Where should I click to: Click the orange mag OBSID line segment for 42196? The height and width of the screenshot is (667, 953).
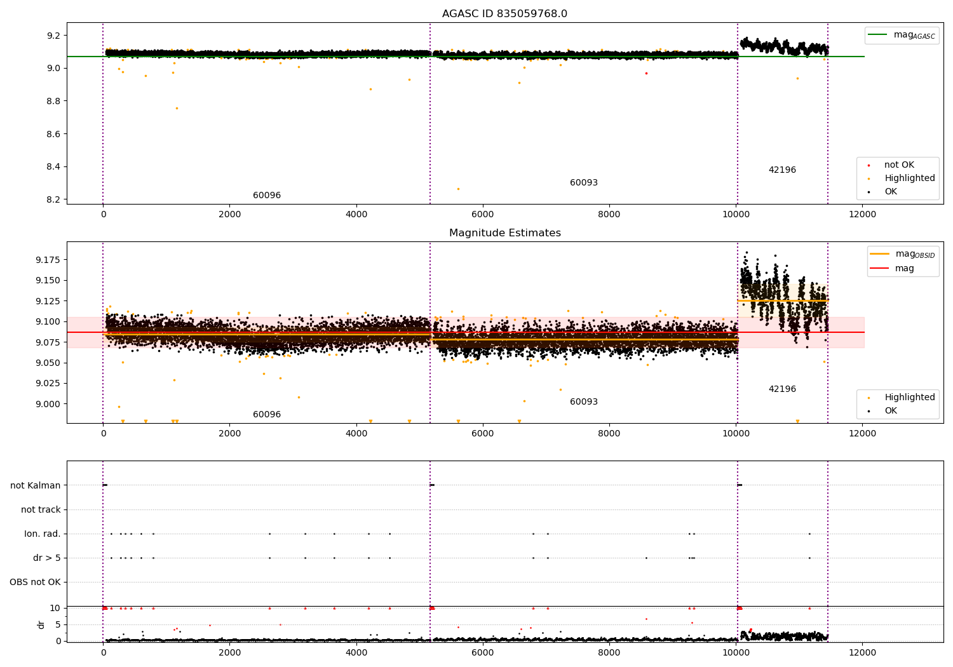(x=783, y=300)
